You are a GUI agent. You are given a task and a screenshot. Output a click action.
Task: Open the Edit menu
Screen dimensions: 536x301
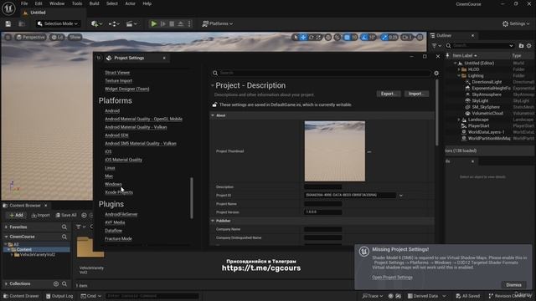(39, 3)
